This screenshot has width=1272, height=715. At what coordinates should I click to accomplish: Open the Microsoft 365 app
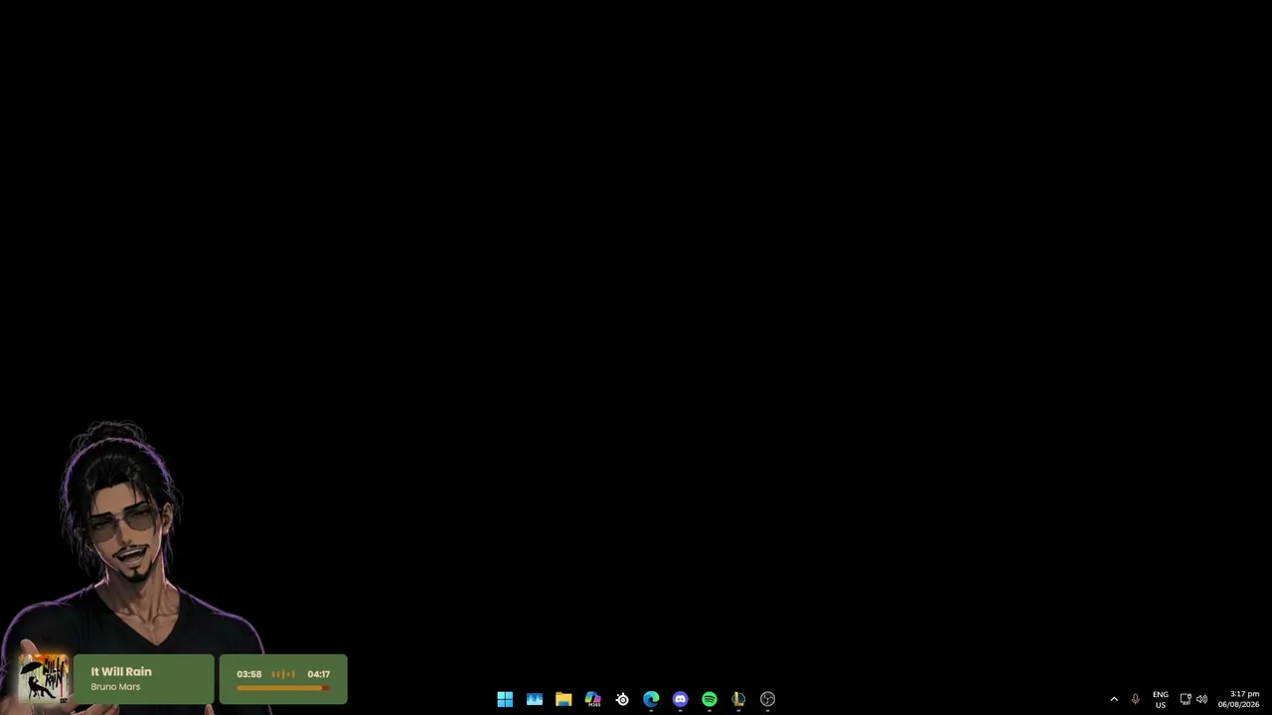click(593, 699)
